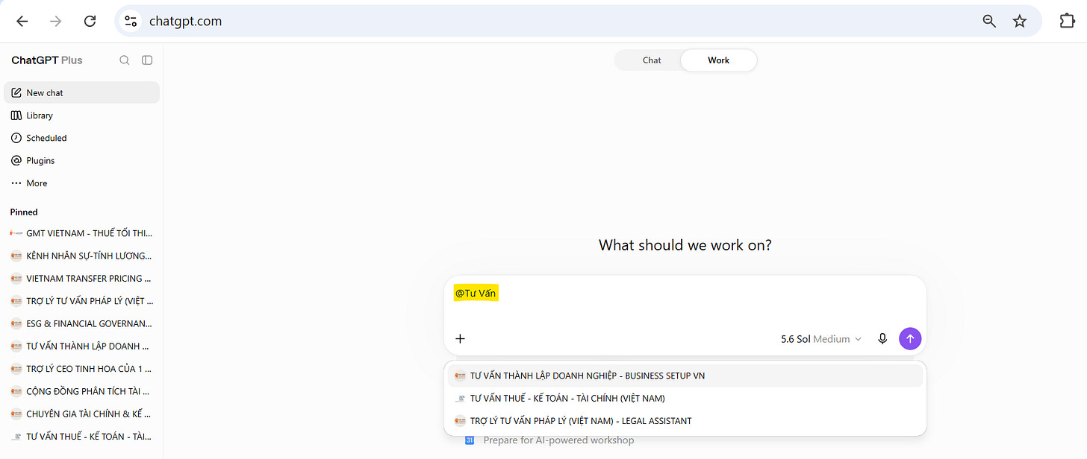The height and width of the screenshot is (459, 1087).
Task: Open pinned TRỢ LÝ CEO TINH HOA CỦA 1... chat
Action: tap(82, 369)
